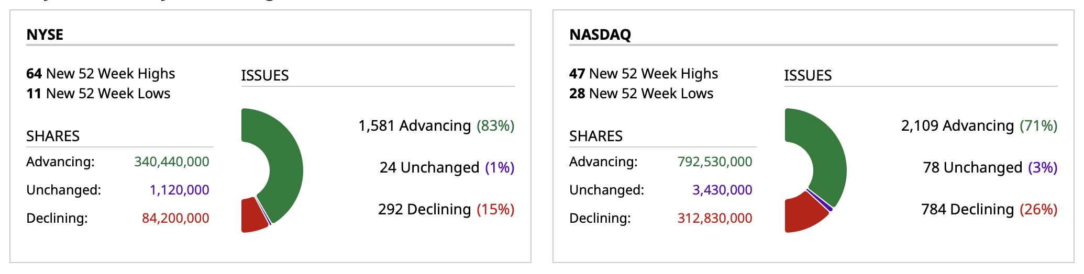Click NASDAQ declining shares value 312,830,000
The height and width of the screenshot is (274, 1084).
tap(715, 218)
